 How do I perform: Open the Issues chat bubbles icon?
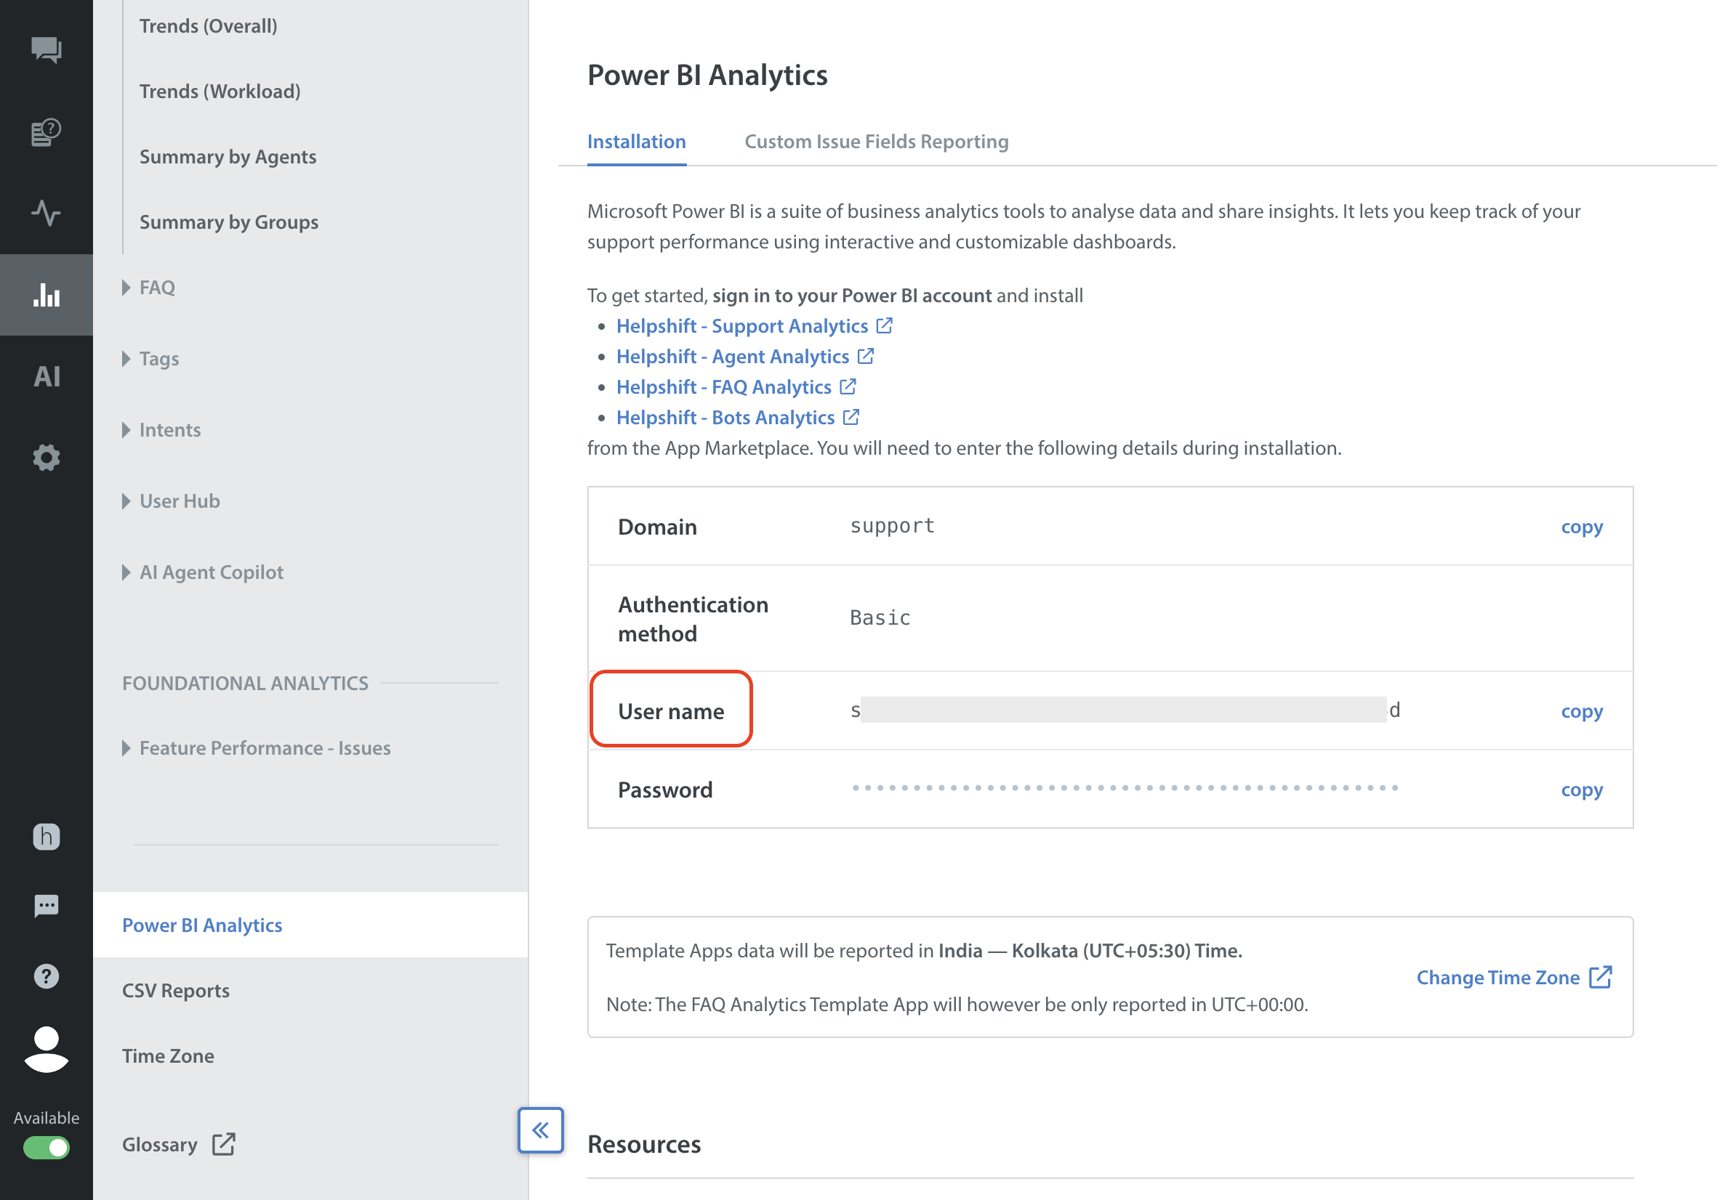(47, 50)
